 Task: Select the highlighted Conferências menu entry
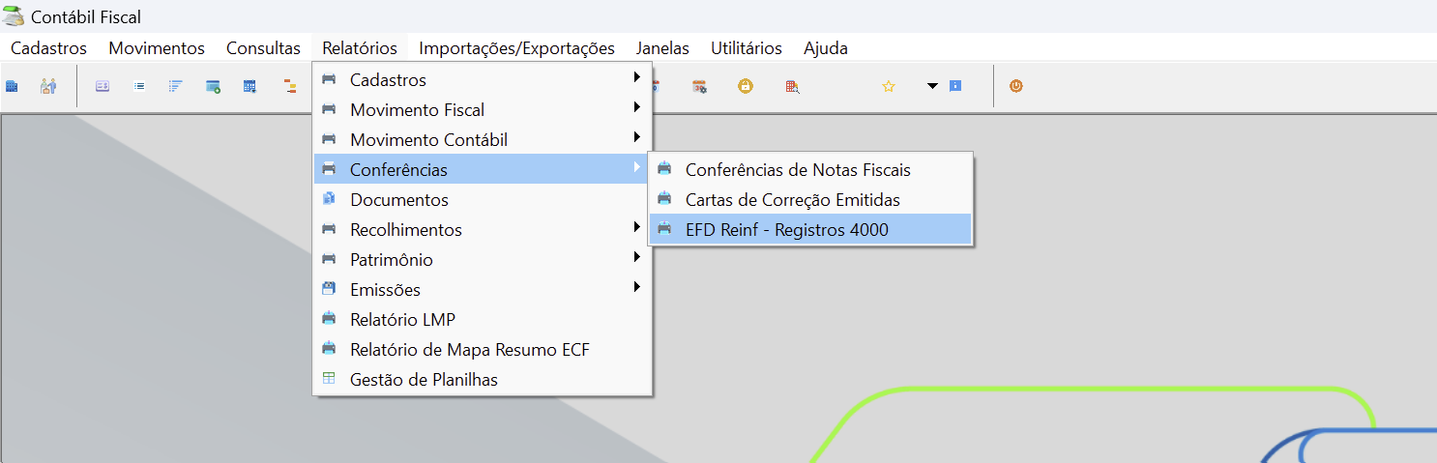482,169
